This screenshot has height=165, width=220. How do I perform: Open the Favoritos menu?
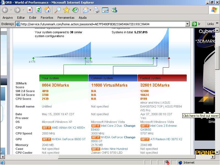(x=47, y=18)
